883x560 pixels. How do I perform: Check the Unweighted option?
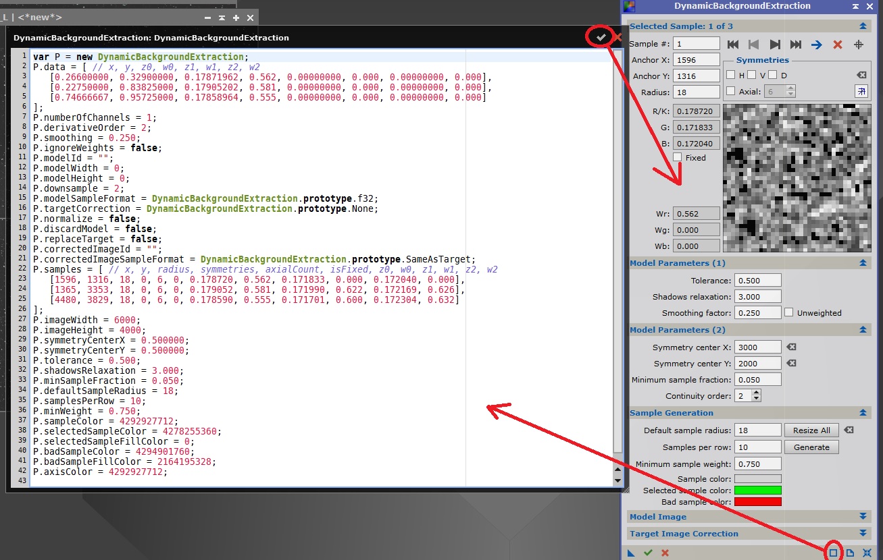789,312
